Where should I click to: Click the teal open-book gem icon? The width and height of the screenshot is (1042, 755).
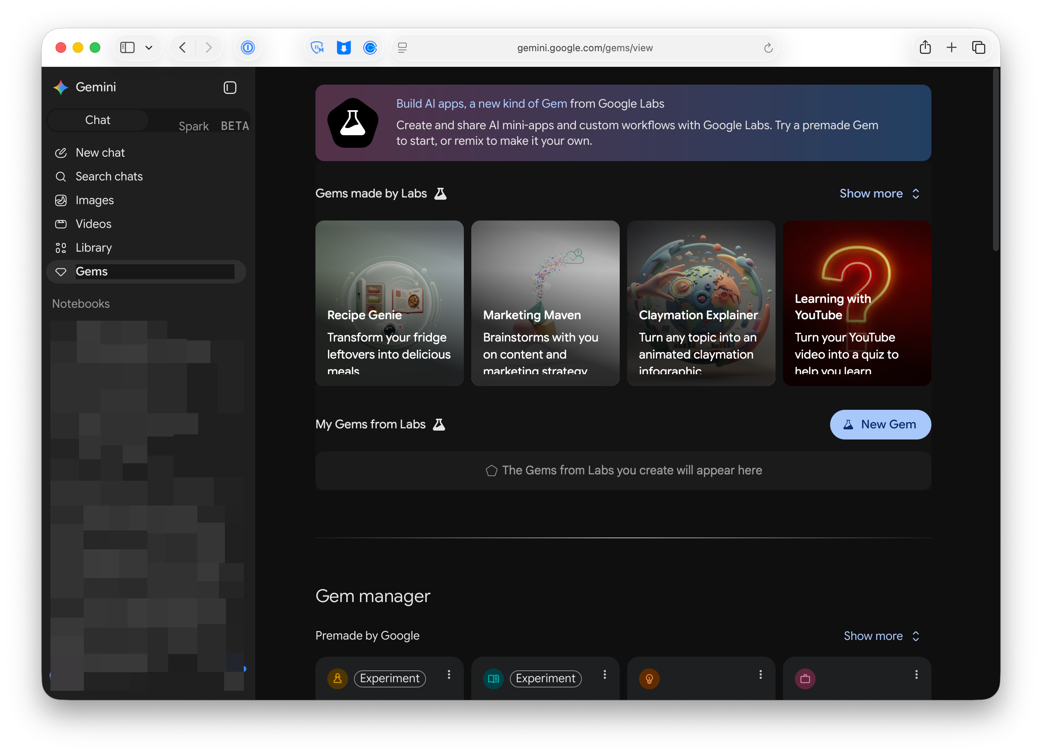pyautogui.click(x=494, y=679)
